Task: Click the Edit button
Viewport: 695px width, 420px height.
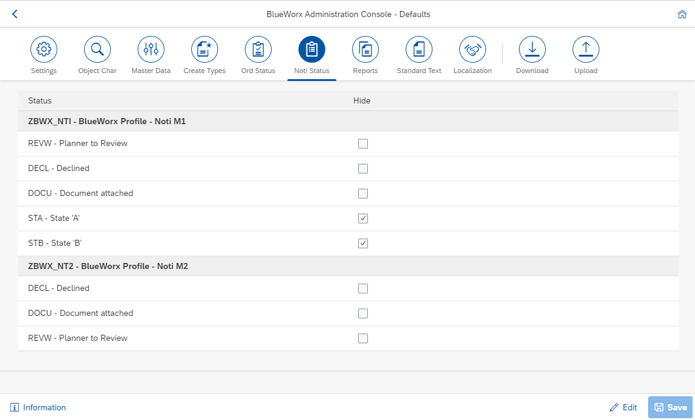Action: (x=624, y=407)
